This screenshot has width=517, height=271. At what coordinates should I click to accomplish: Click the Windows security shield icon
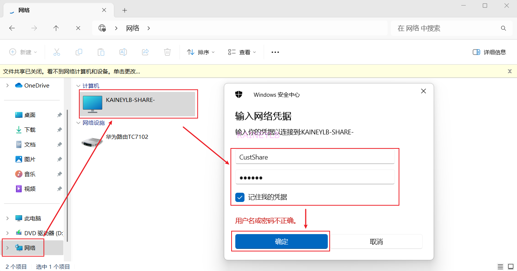[239, 95]
